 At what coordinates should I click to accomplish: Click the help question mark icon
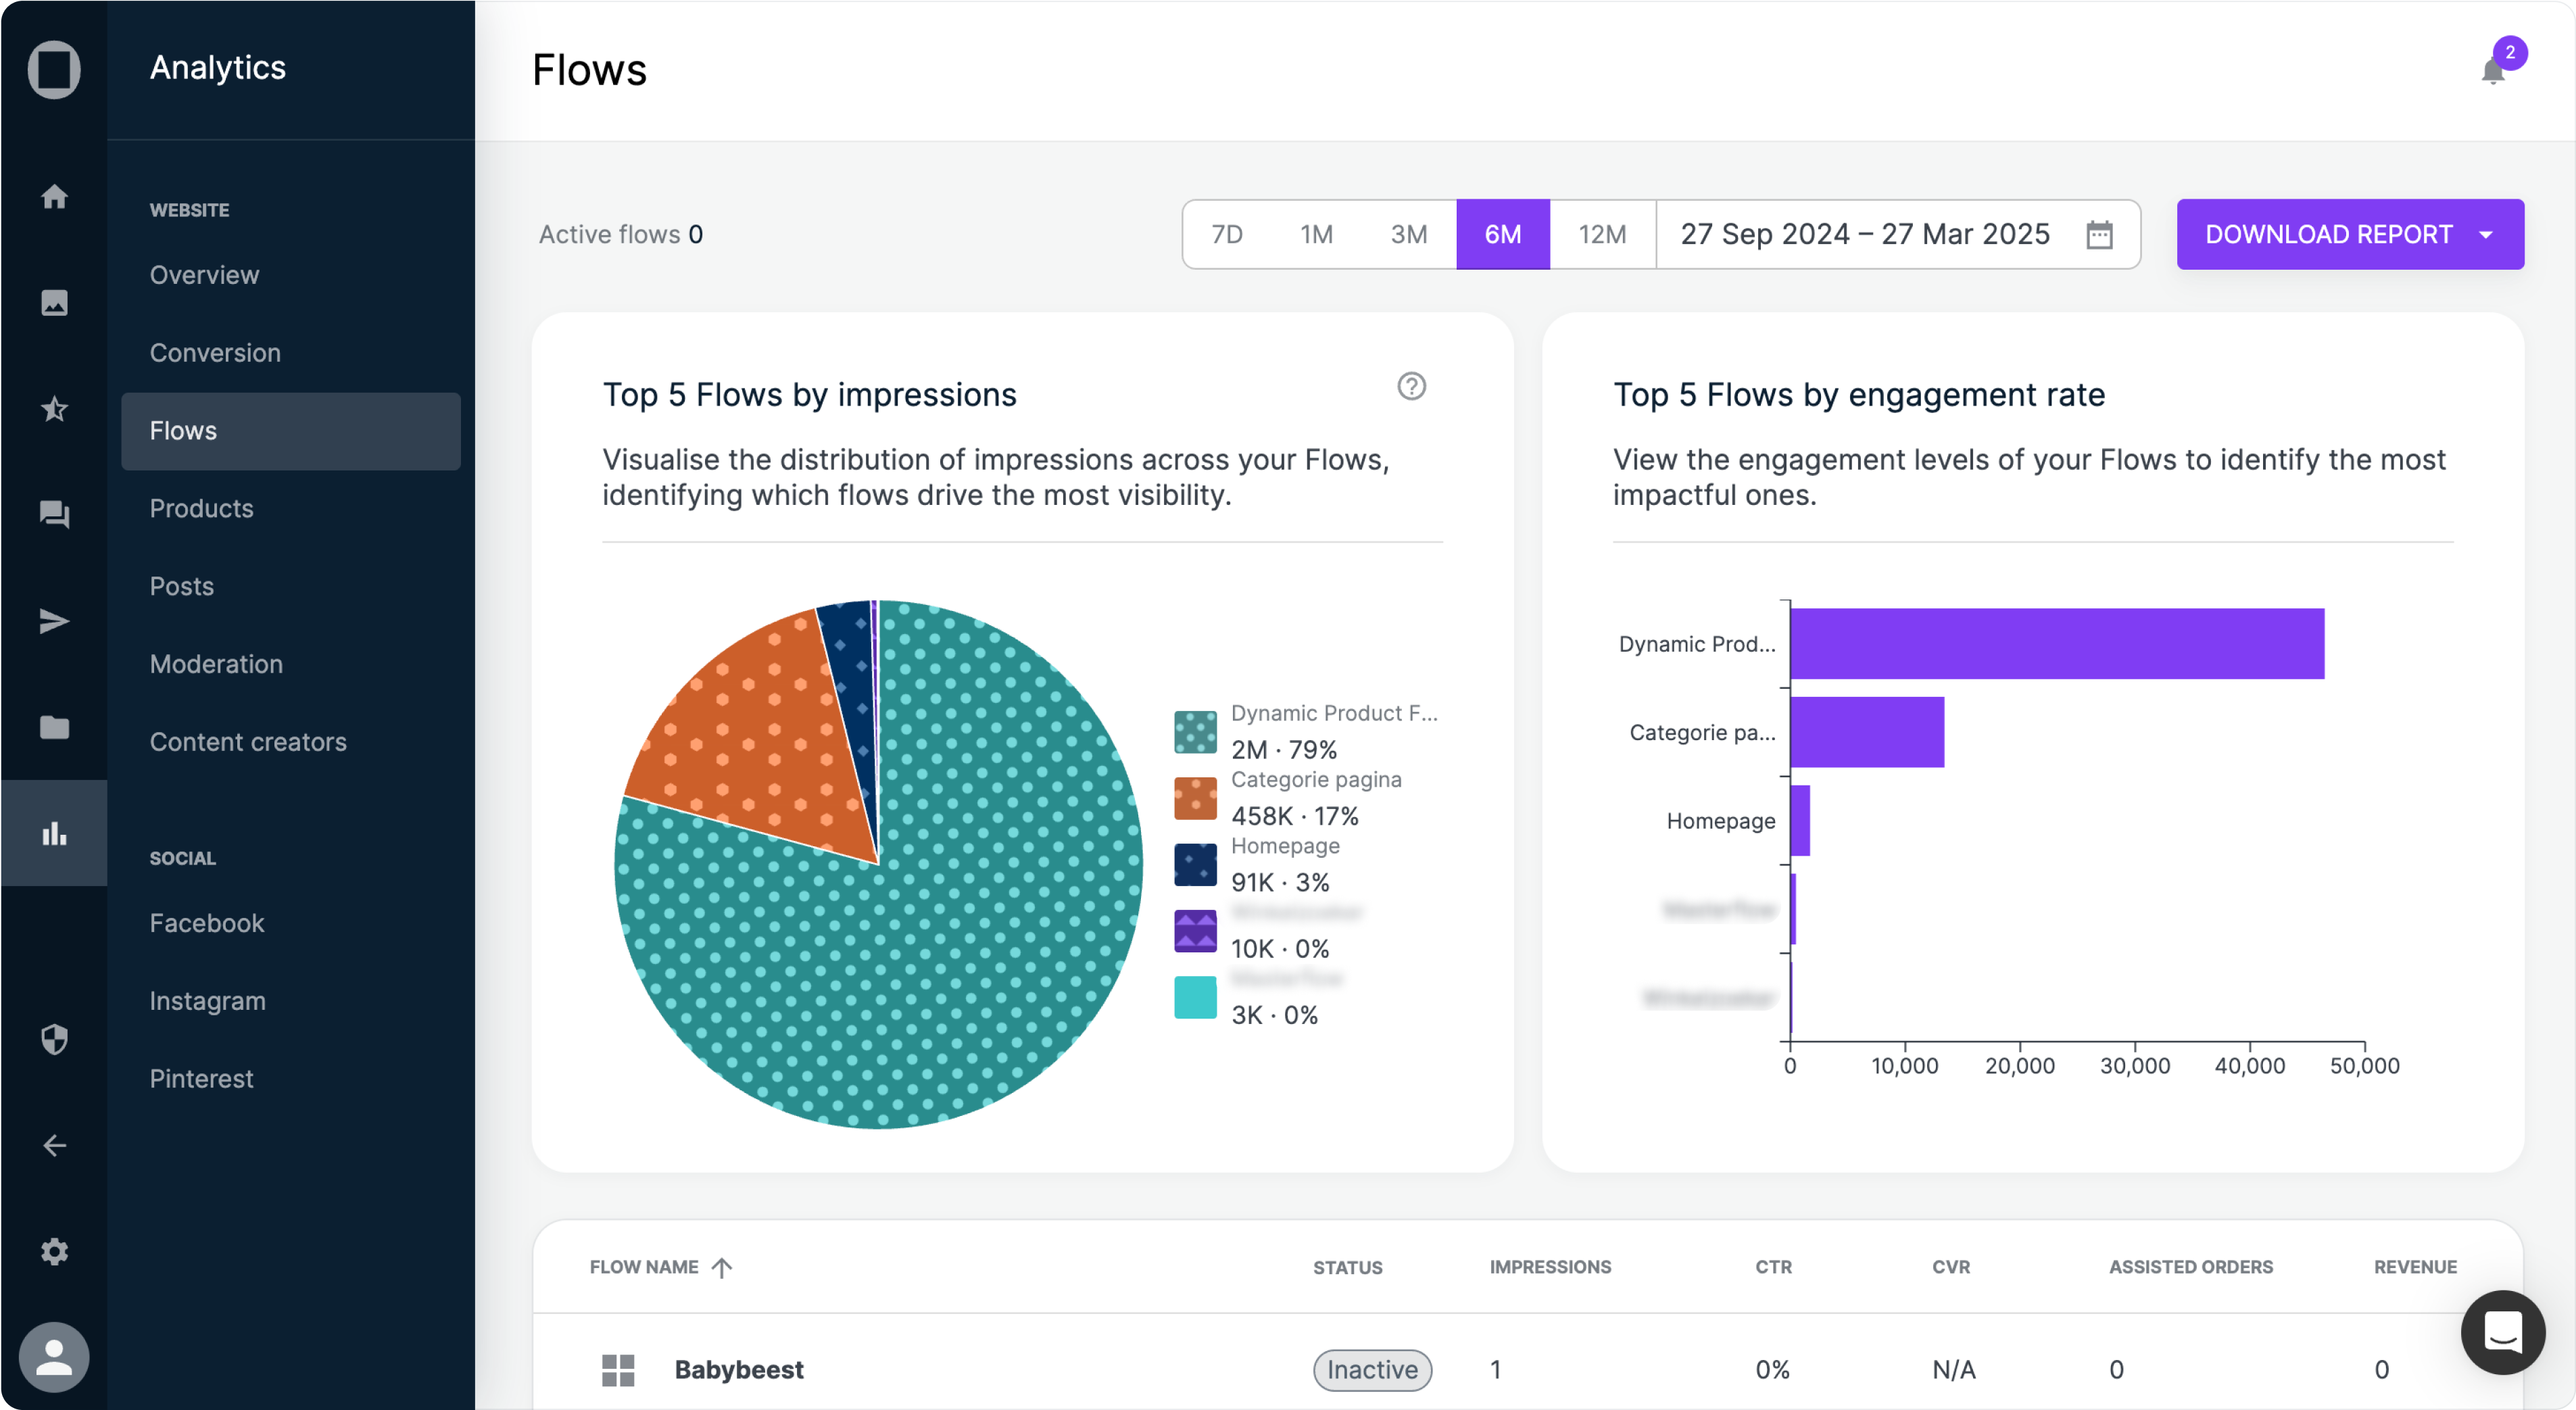[x=1411, y=386]
